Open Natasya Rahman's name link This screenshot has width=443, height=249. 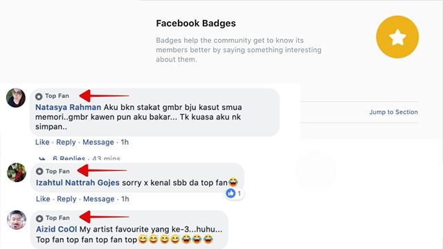tap(68, 107)
